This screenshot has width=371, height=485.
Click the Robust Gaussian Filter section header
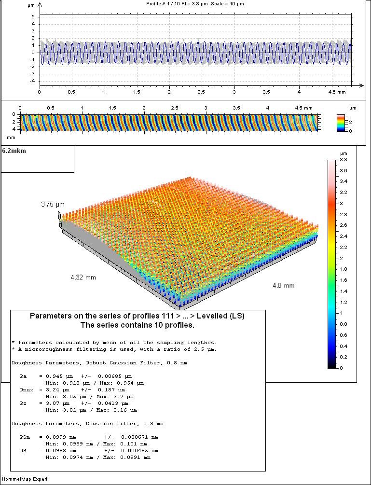99,362
